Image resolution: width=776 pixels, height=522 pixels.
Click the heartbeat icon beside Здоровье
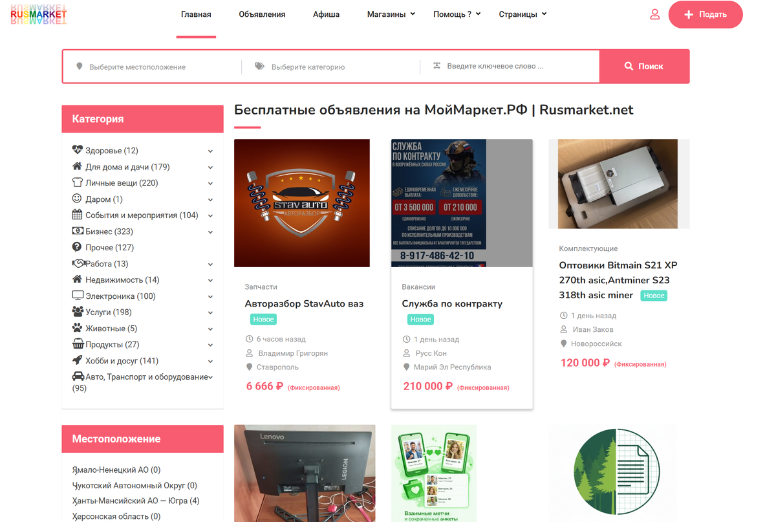78,150
